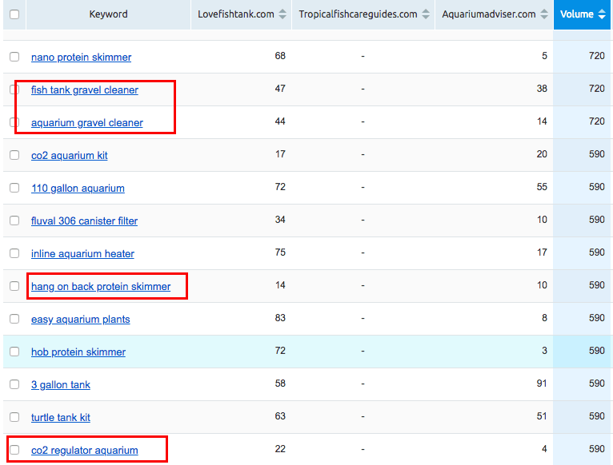613x465 pixels.
Task: Click Lovefishtank value 34 for fluval 306 canister filter
Action: pyautogui.click(x=280, y=220)
